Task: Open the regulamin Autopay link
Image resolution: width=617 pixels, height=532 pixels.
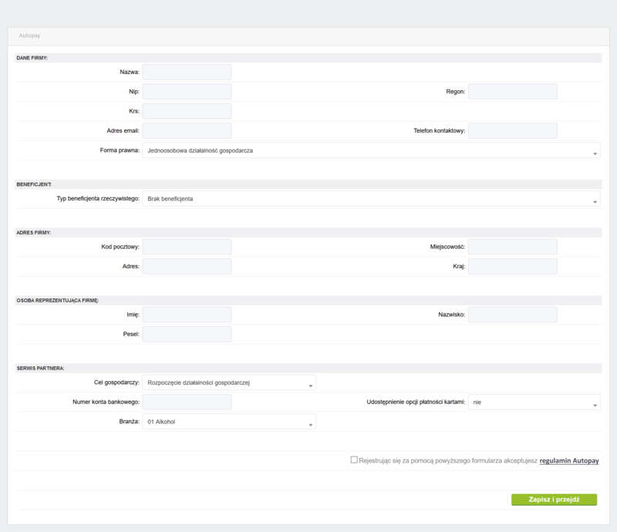Action: [569, 460]
